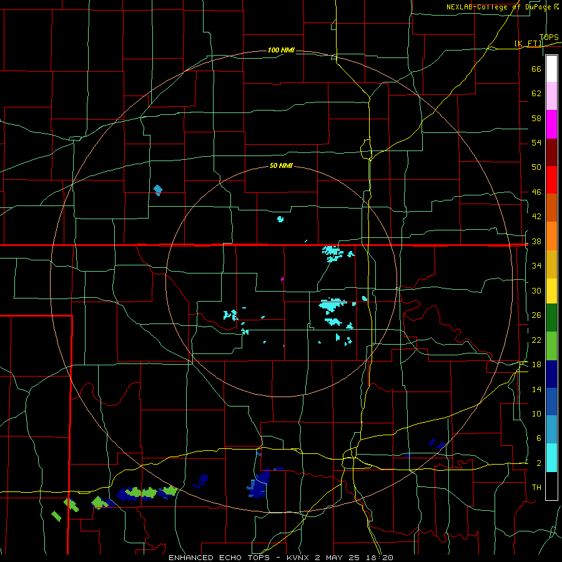The image size is (562, 562).
Task: Click the gold 34-38 legend swatch
Action: pyautogui.click(x=551, y=264)
